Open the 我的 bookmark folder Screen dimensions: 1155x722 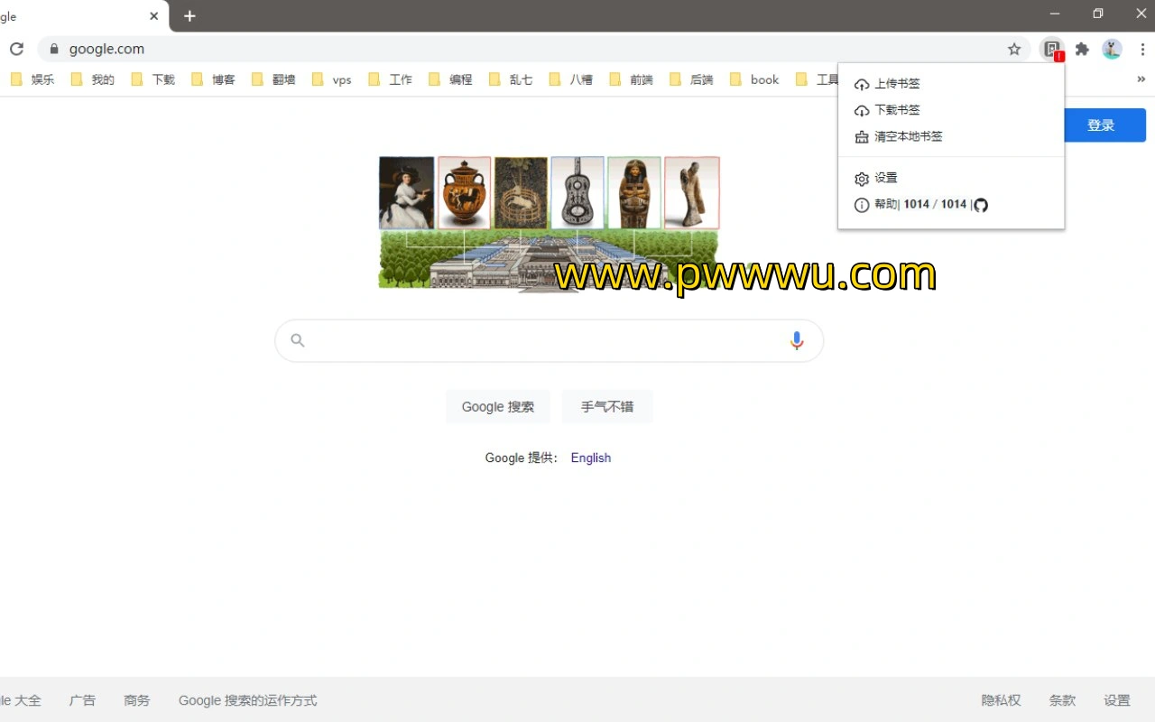tap(93, 79)
